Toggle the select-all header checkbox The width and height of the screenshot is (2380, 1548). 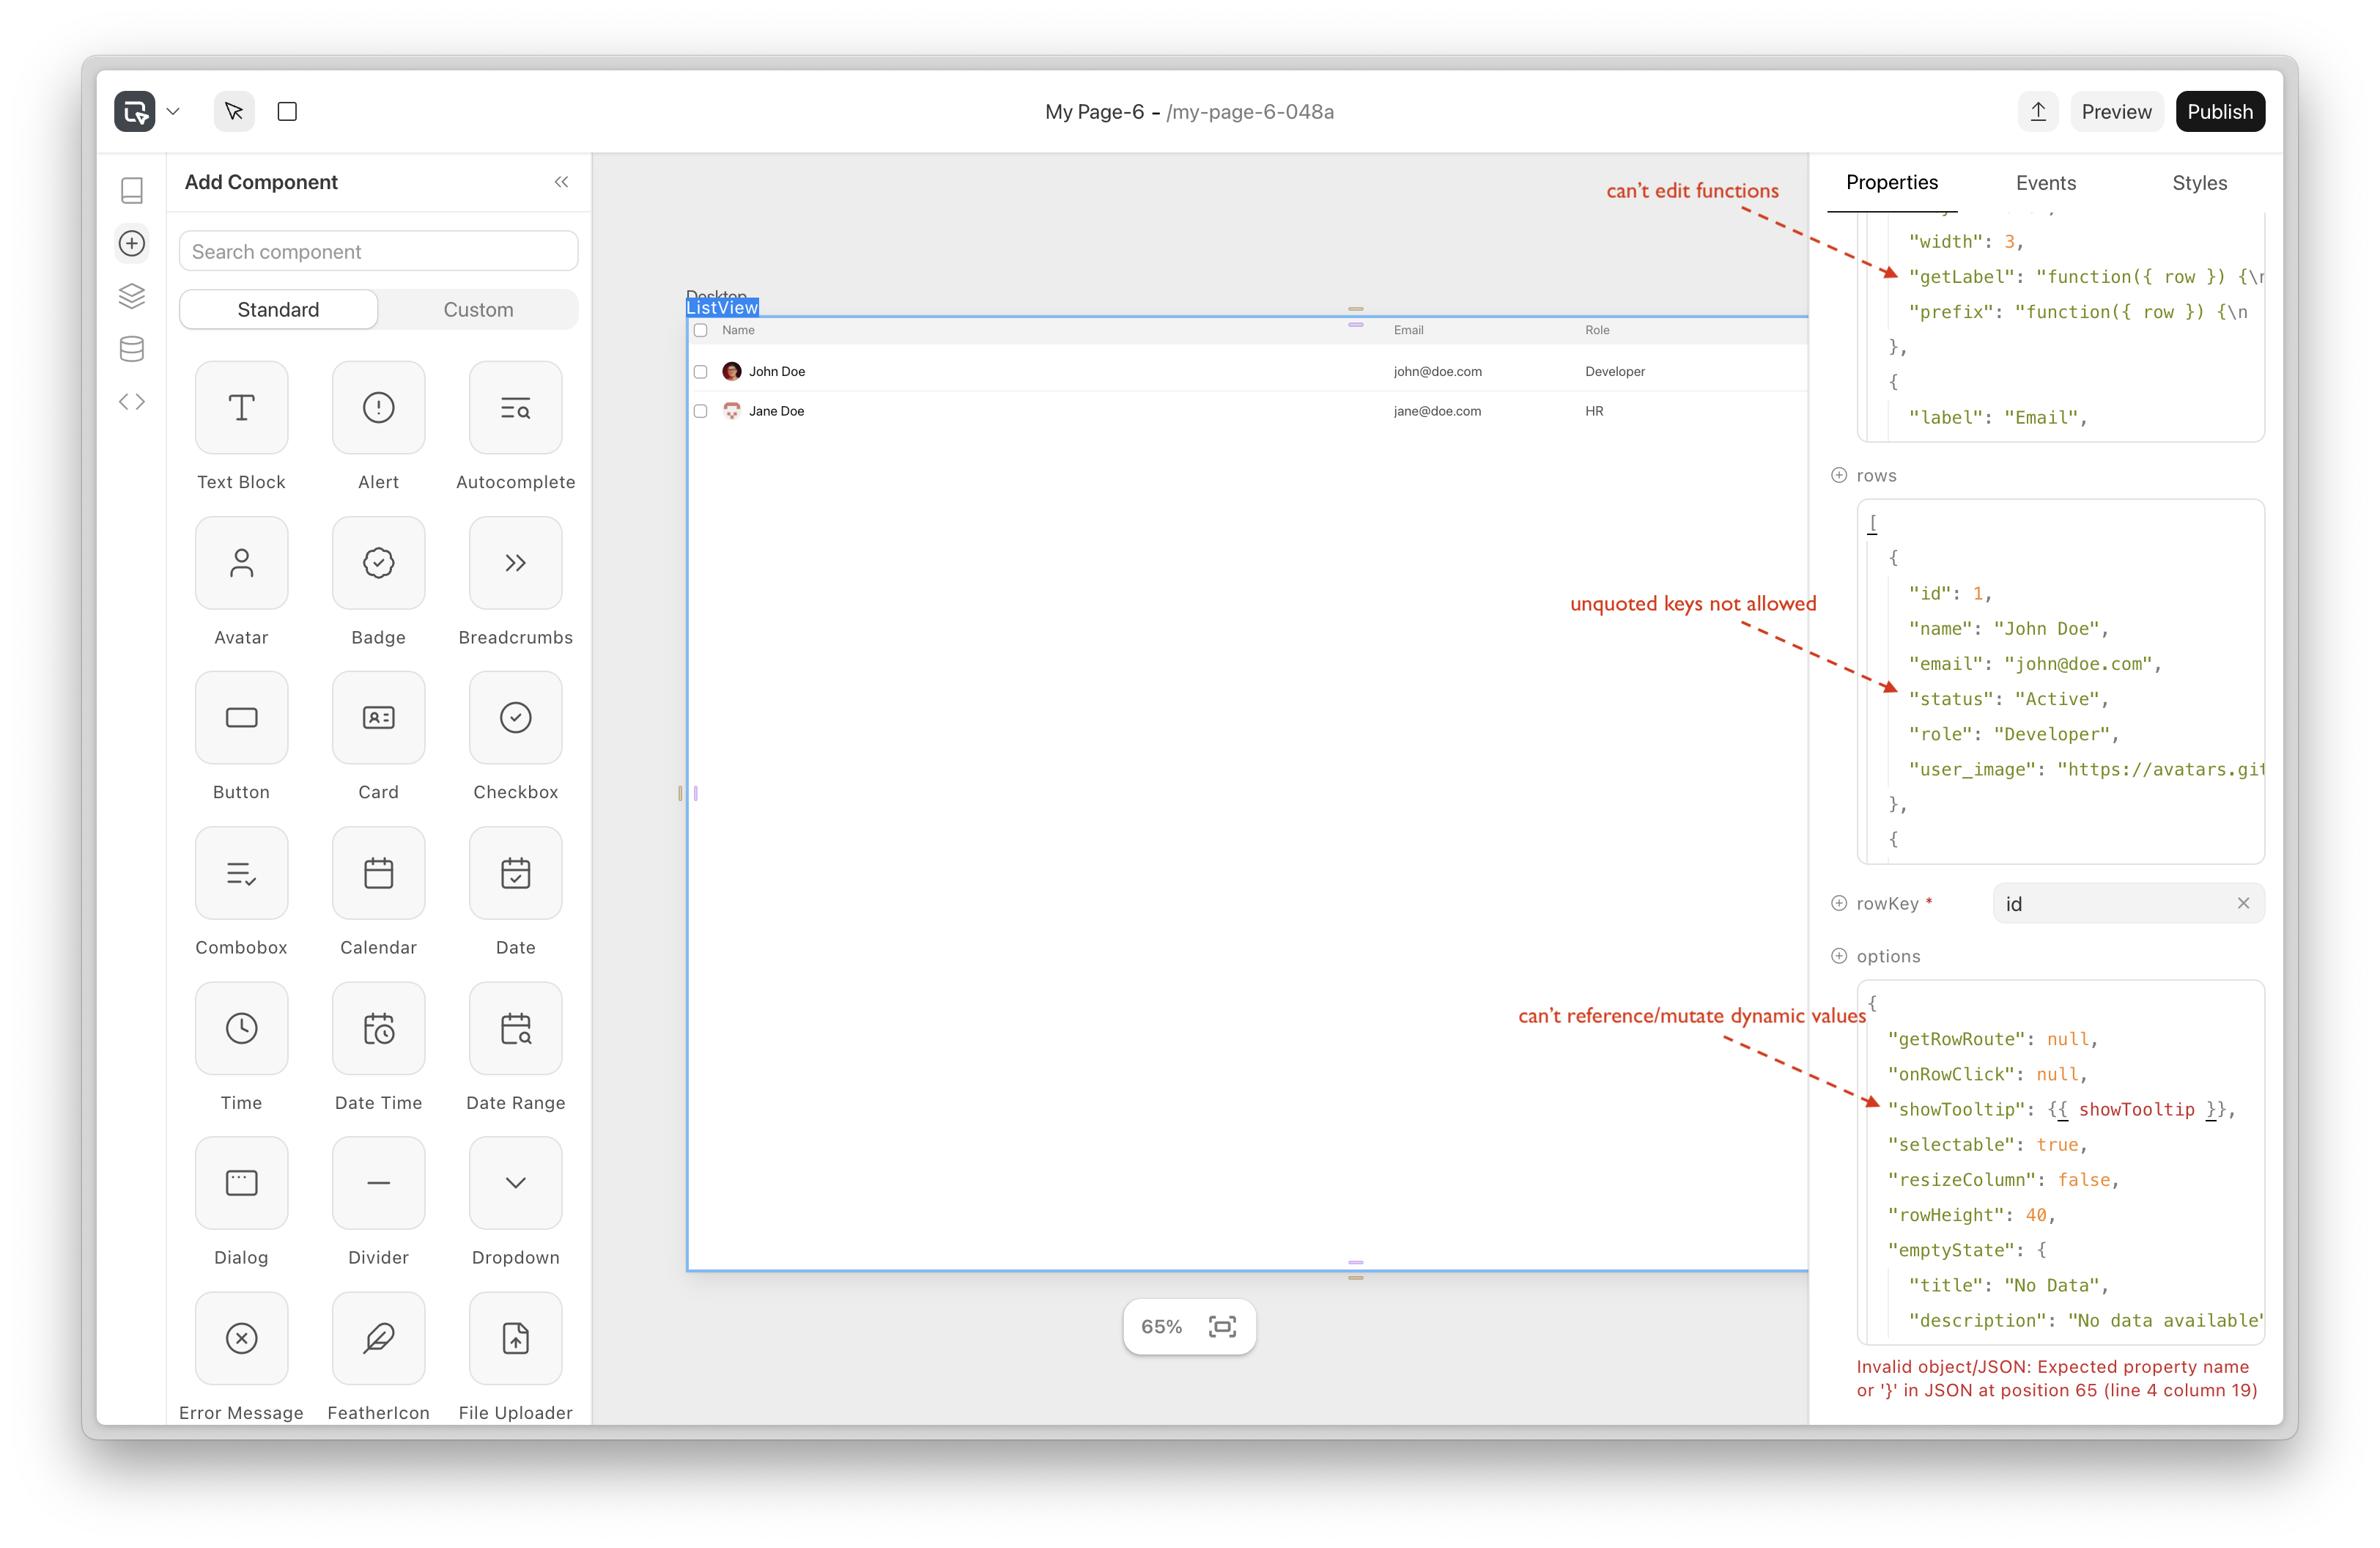[x=701, y=330]
